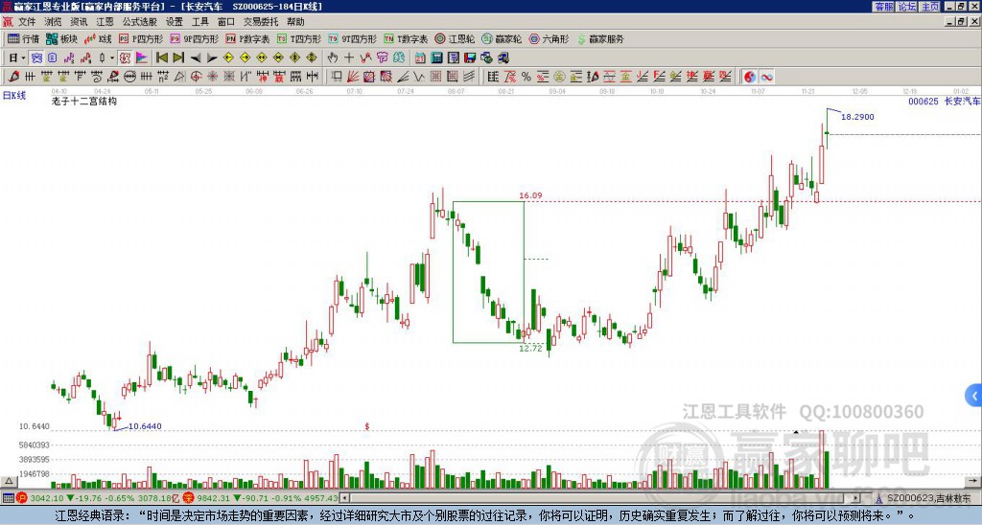Select the percent % retracement tool
This screenshot has width=982, height=525.
(526, 77)
